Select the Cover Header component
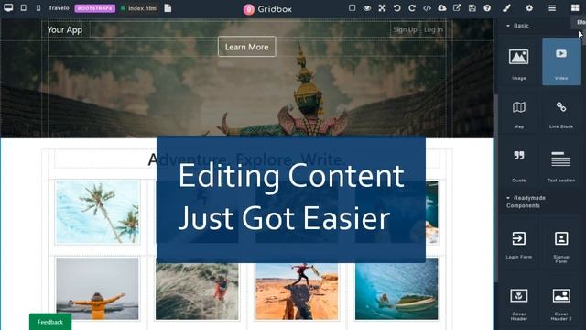The image size is (586, 330). (519, 302)
